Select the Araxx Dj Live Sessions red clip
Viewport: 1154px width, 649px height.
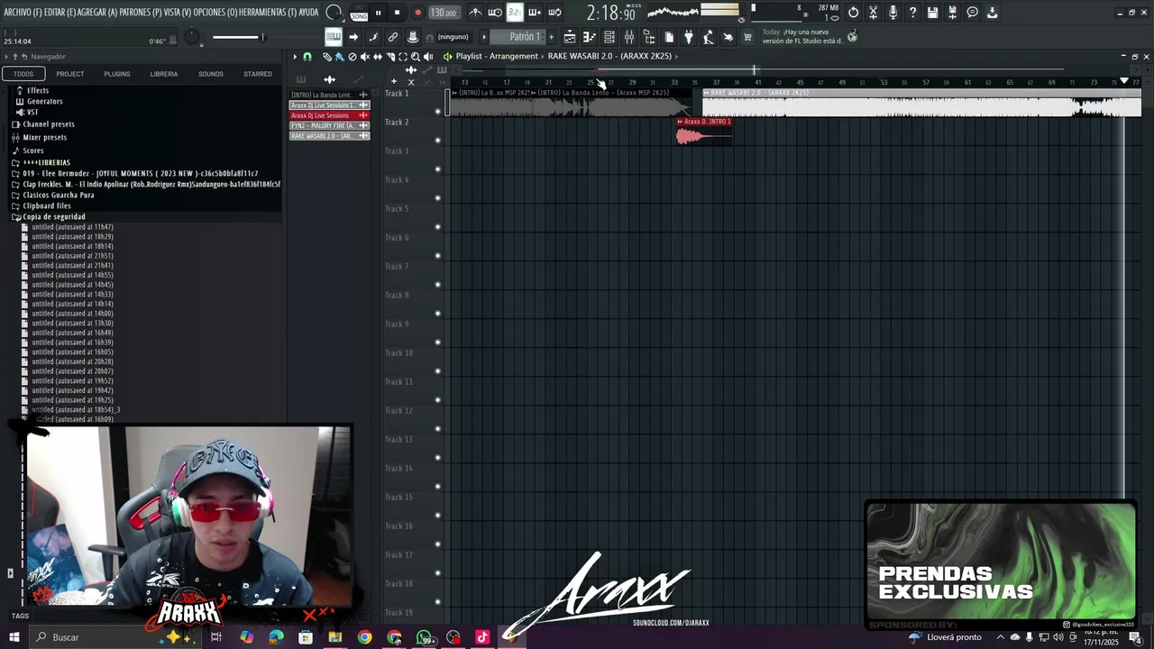(x=329, y=115)
